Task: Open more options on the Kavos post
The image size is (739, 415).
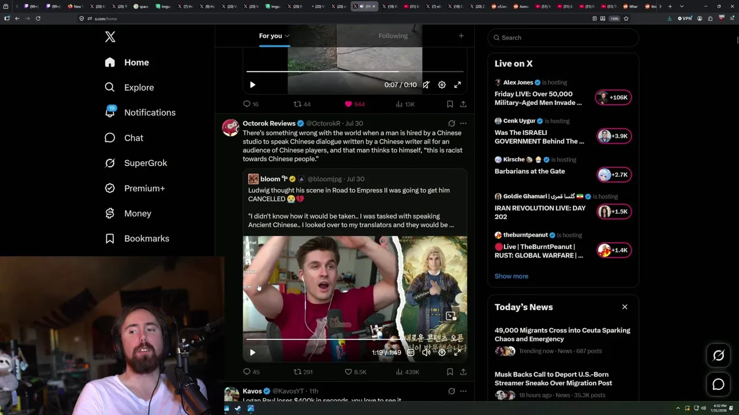Action: pos(463,391)
